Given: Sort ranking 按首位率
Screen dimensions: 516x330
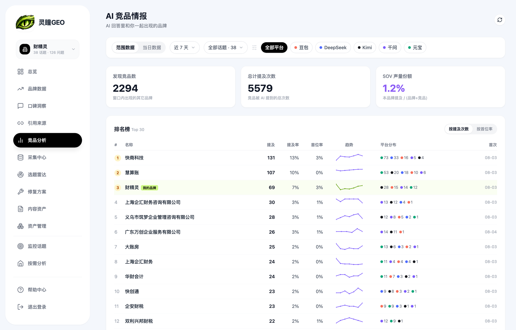Looking at the screenshot, I should coord(484,129).
